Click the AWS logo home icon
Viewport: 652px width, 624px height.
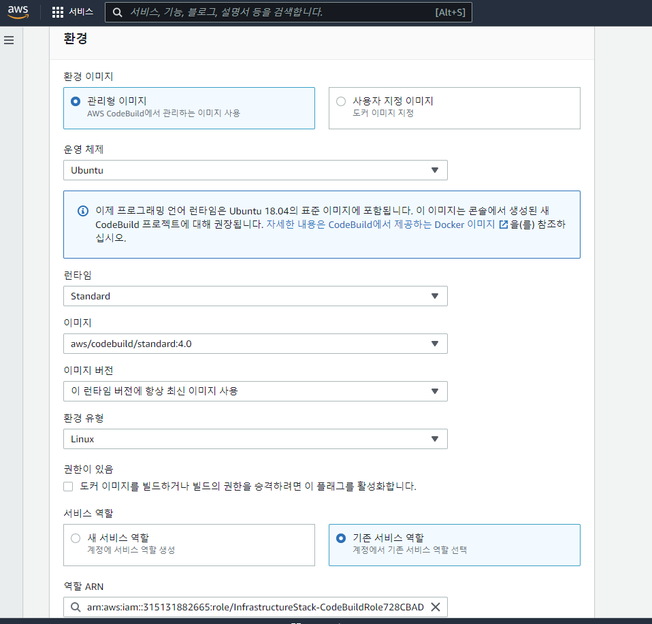point(18,12)
